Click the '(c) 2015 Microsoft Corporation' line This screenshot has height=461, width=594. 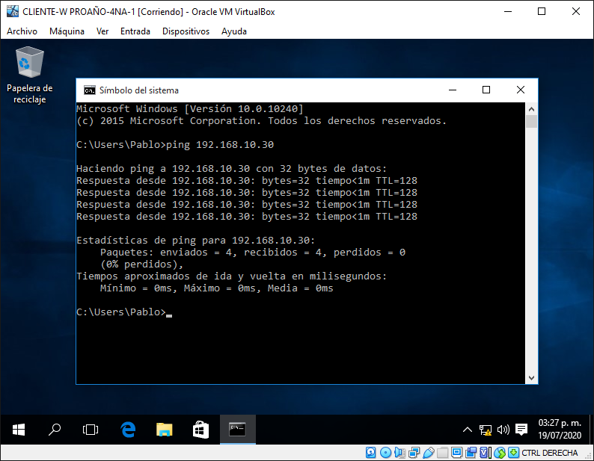click(261, 121)
